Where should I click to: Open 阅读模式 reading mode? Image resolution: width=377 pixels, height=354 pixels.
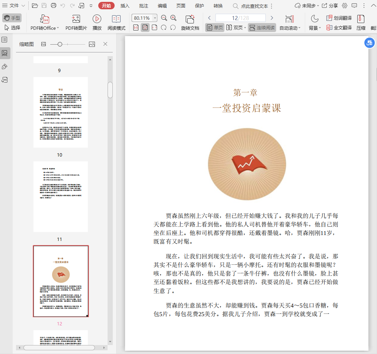tap(116, 22)
